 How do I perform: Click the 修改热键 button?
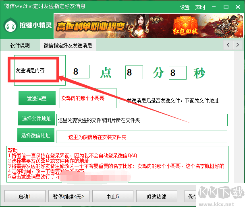157,196
